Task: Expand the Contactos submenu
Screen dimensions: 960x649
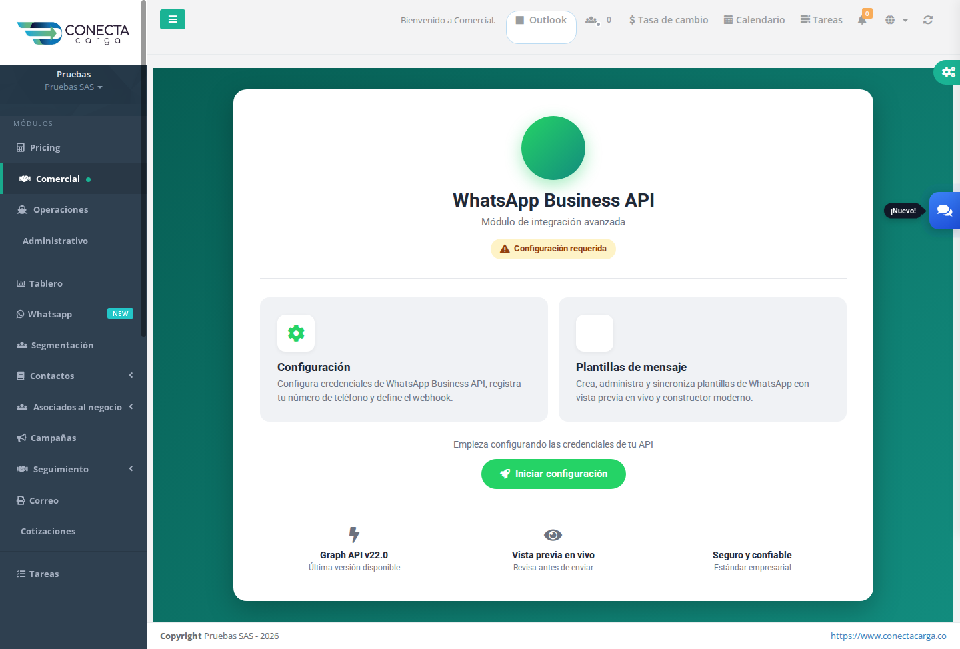Action: 73,376
